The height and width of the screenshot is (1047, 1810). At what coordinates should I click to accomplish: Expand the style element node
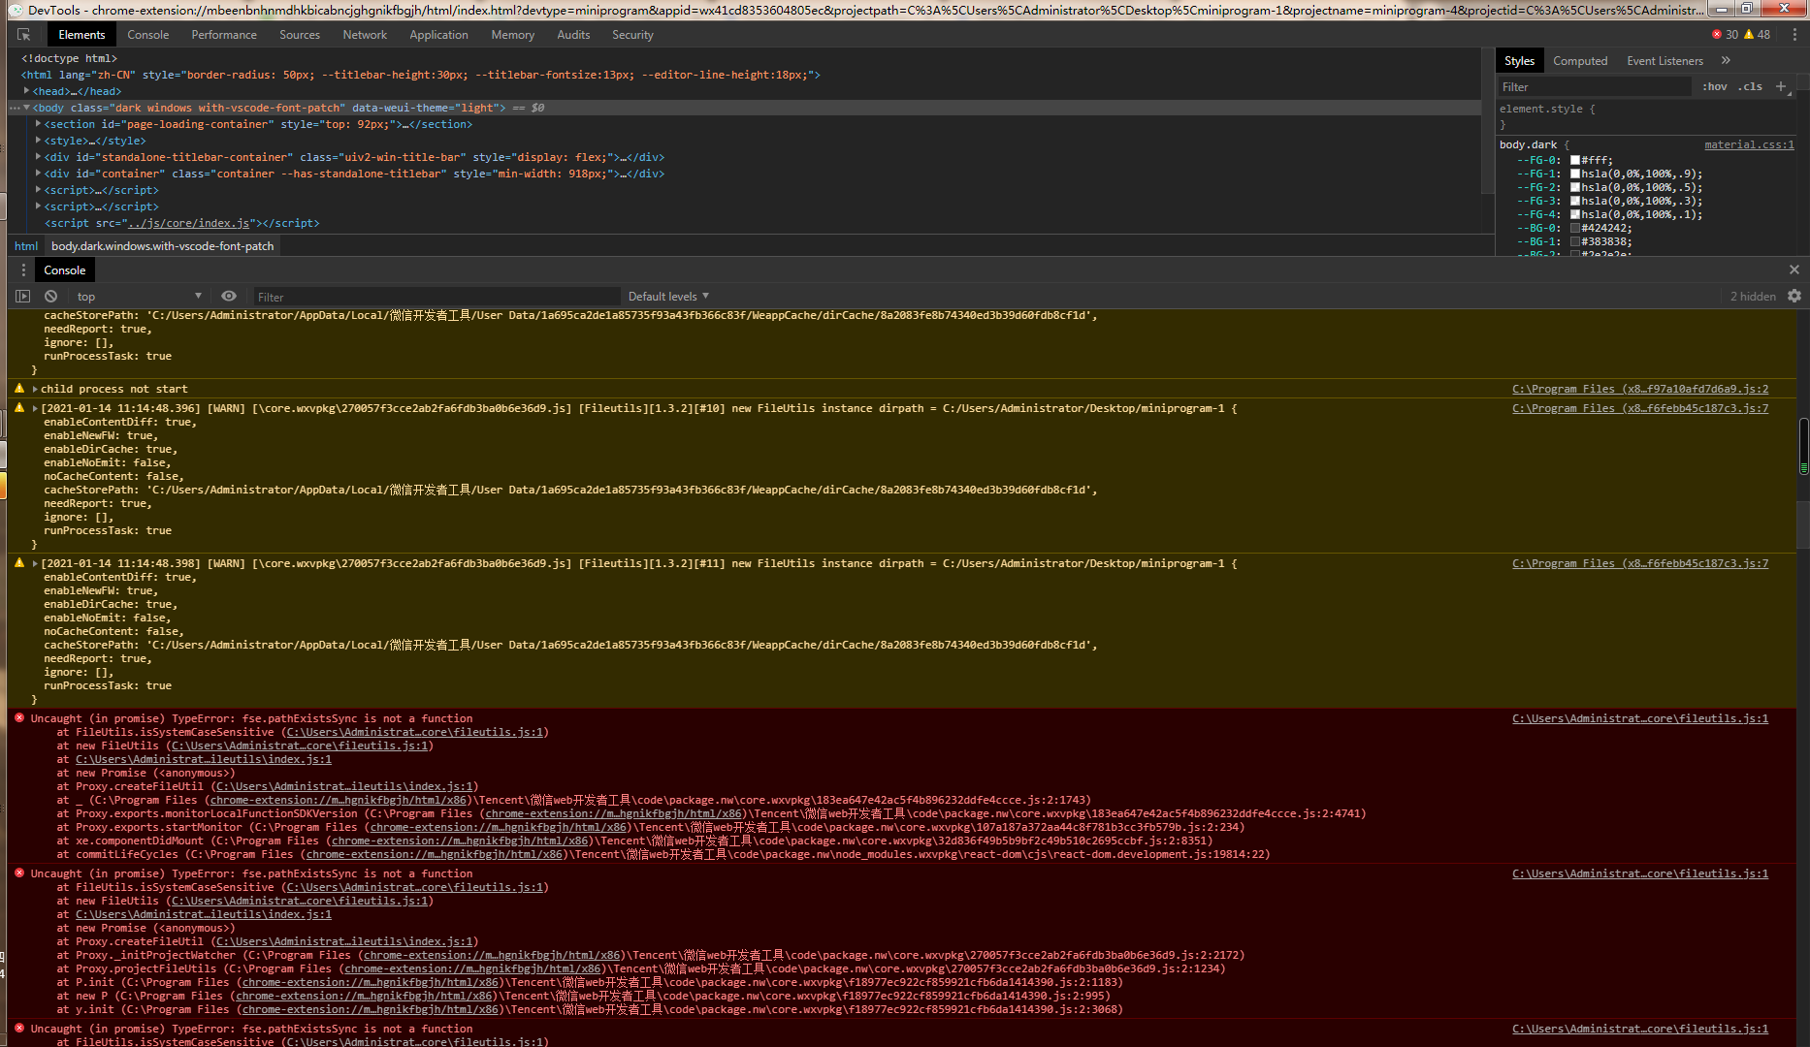tap(38, 141)
